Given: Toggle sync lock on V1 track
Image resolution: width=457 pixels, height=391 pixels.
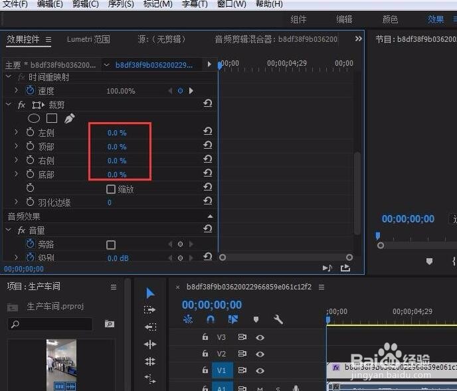Looking at the screenshot, I should pos(242,370).
